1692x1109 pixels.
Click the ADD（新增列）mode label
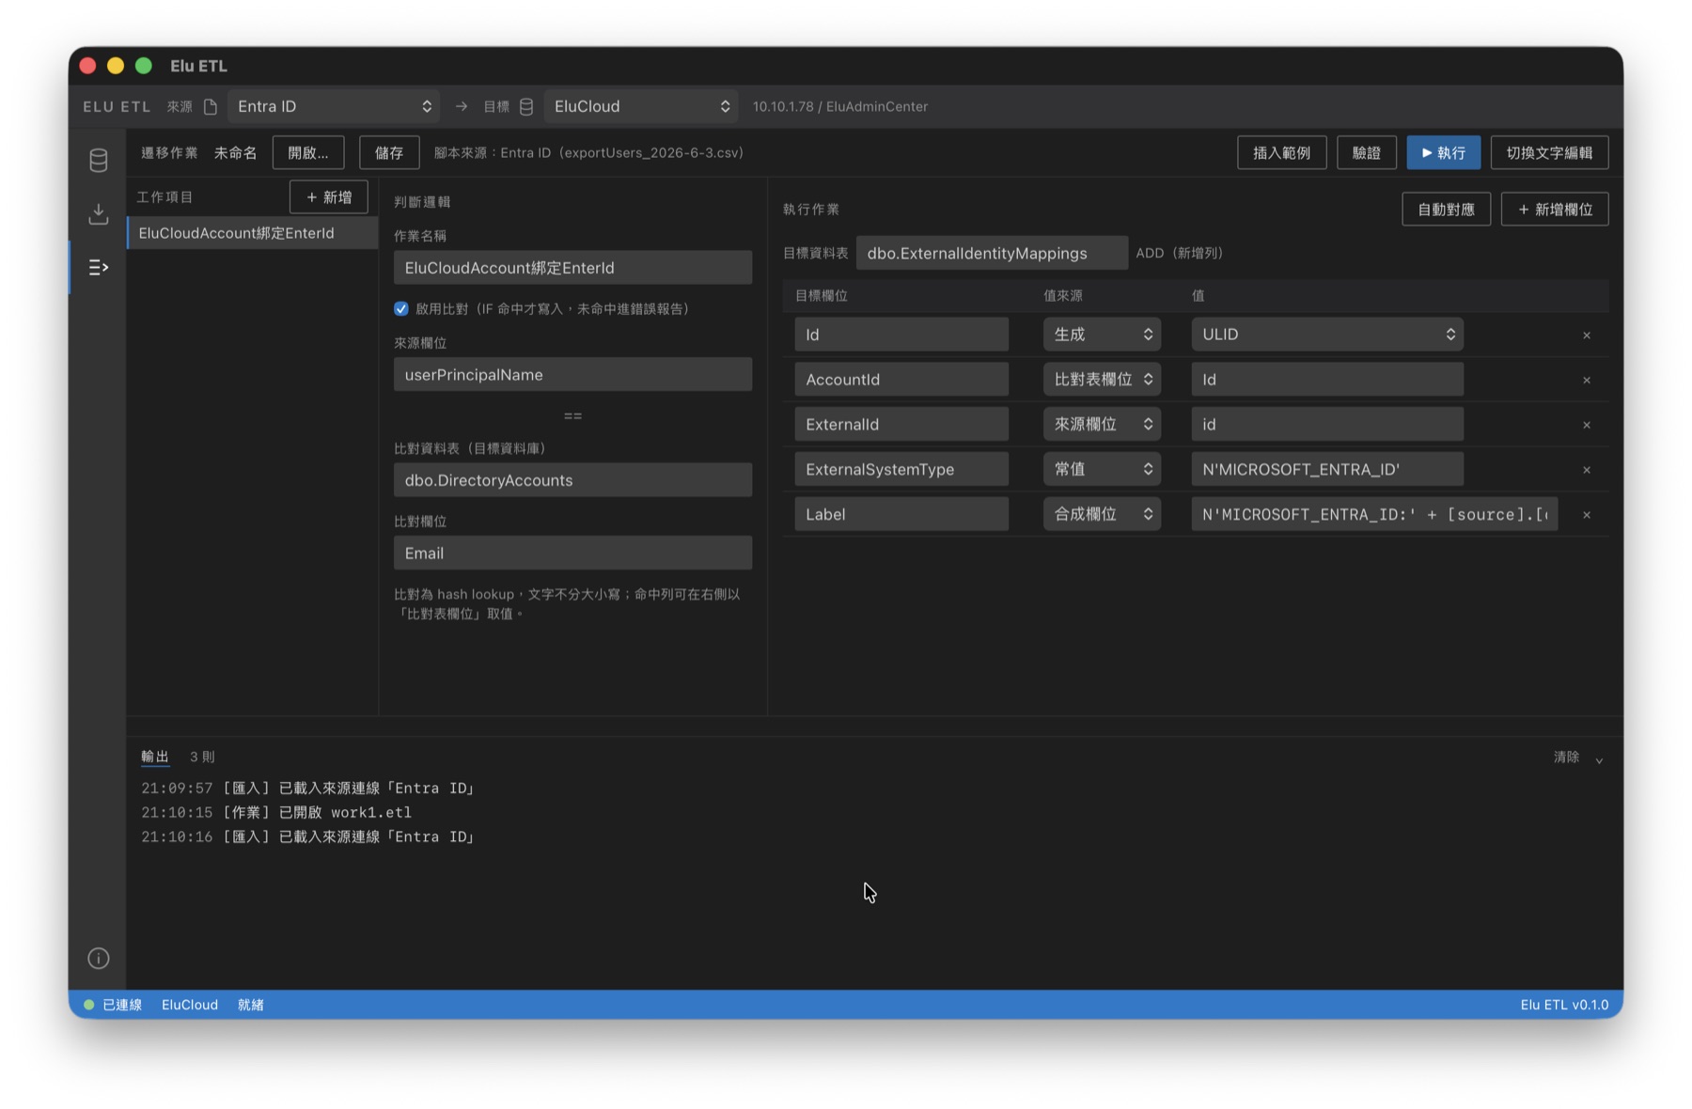(1180, 254)
